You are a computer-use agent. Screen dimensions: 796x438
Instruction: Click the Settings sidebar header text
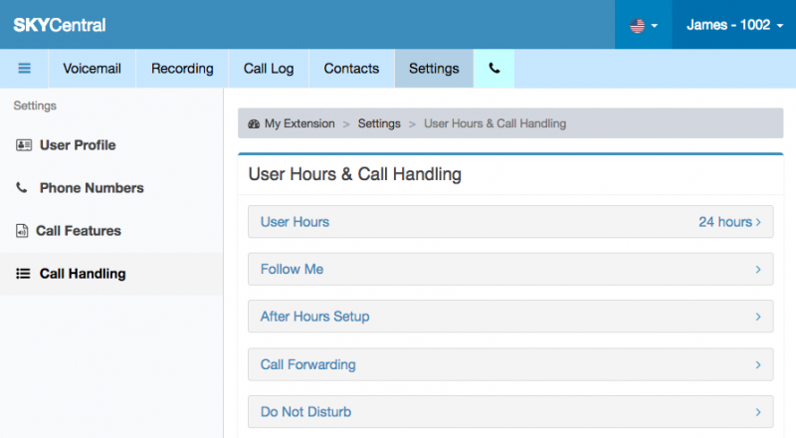35,106
